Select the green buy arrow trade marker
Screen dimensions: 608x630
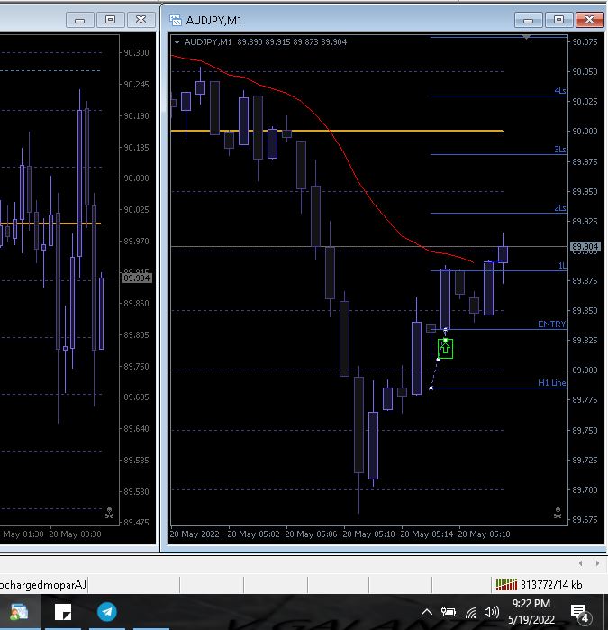(445, 349)
